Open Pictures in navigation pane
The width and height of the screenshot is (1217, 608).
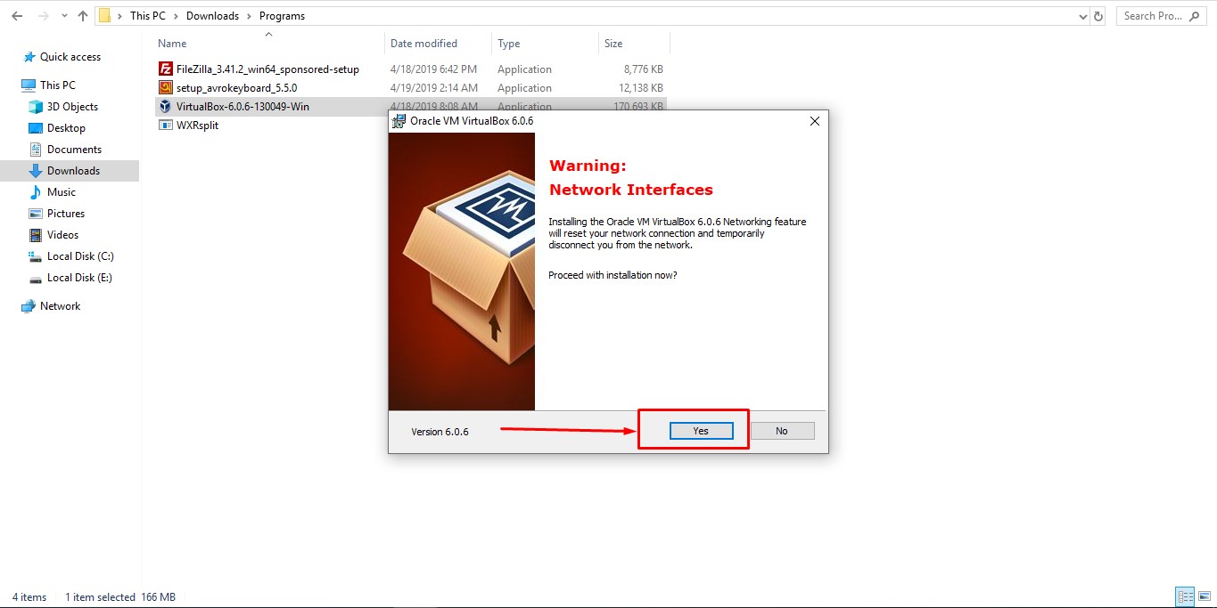pyautogui.click(x=66, y=214)
